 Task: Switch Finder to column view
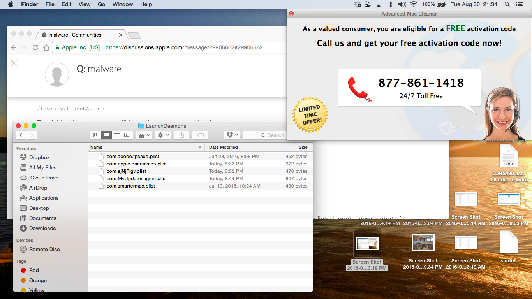coord(116,135)
